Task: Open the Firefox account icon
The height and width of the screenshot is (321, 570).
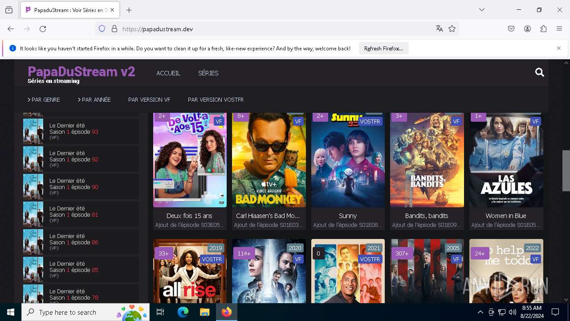Action: (527, 29)
